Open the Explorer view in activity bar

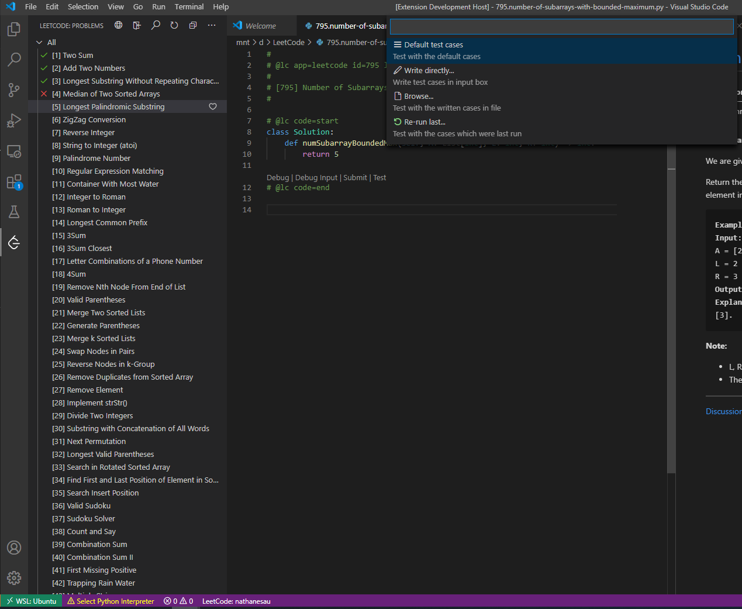pyautogui.click(x=14, y=29)
